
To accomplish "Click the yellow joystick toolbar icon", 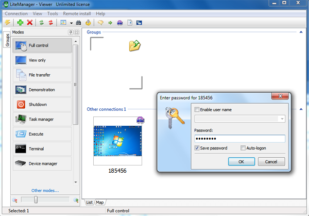I will coord(88,23).
